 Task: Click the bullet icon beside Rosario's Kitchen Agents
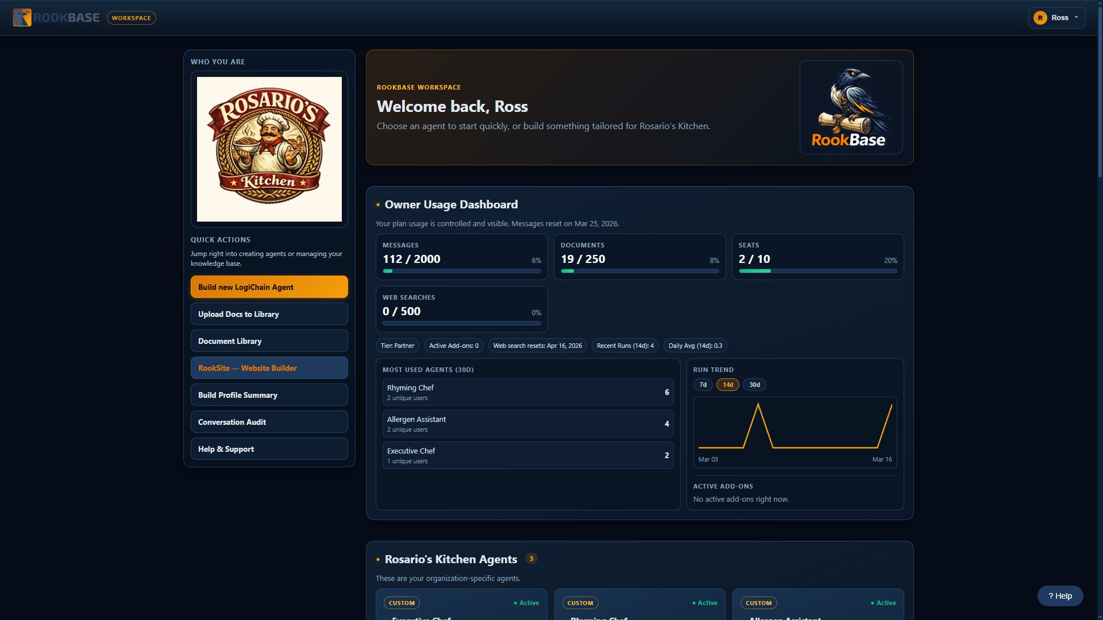pyautogui.click(x=378, y=560)
